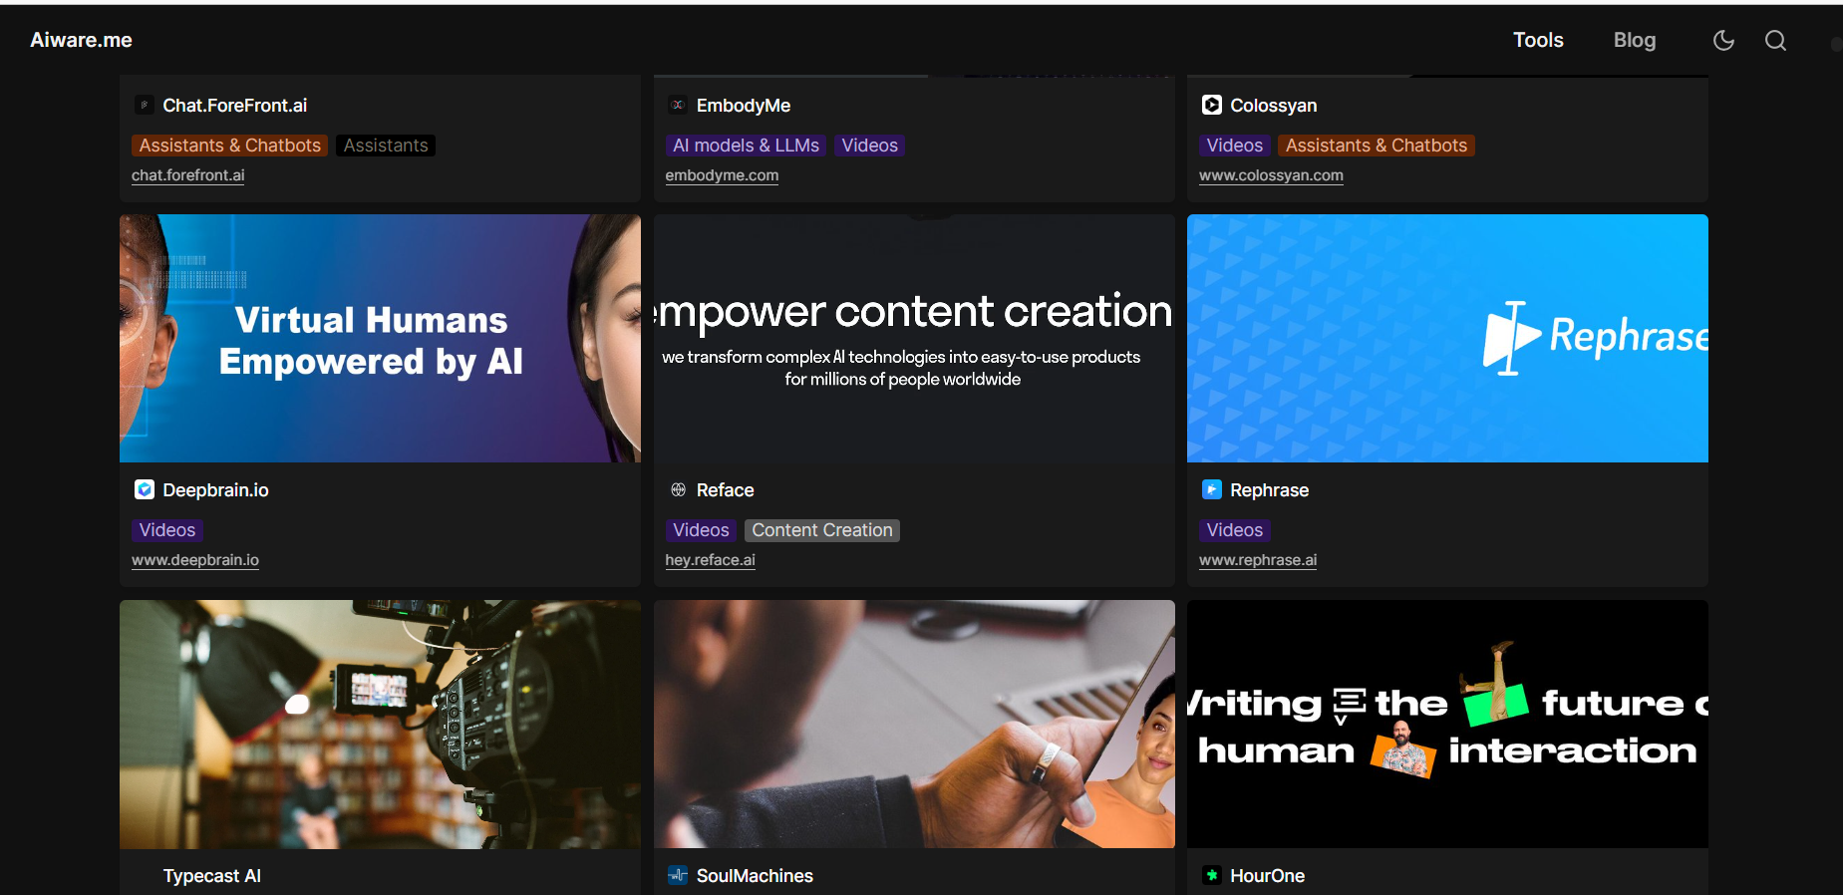Open Colossyan card title
The image size is (1843, 895).
pyautogui.click(x=1274, y=106)
